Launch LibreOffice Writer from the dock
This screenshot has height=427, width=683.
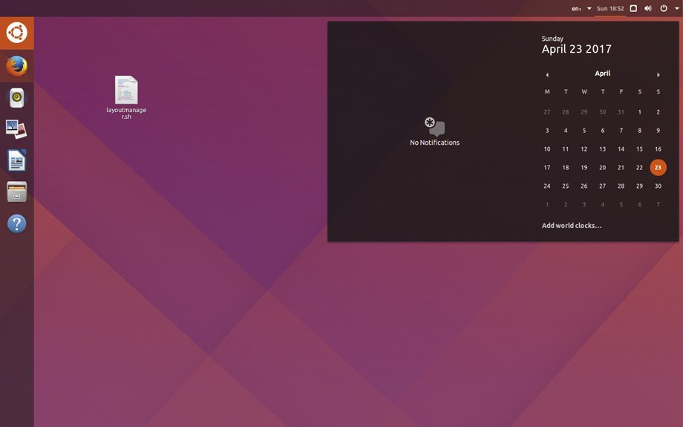tap(16, 160)
